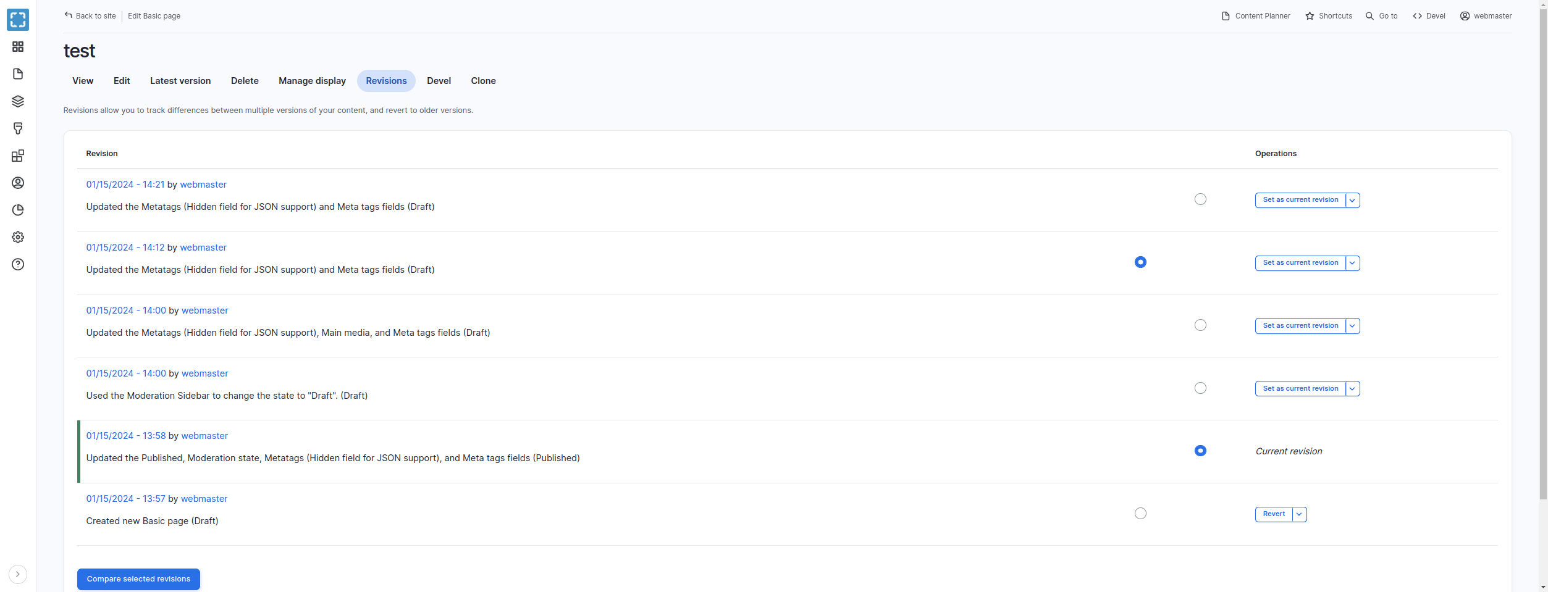Switch to the View tab

[x=83, y=81]
